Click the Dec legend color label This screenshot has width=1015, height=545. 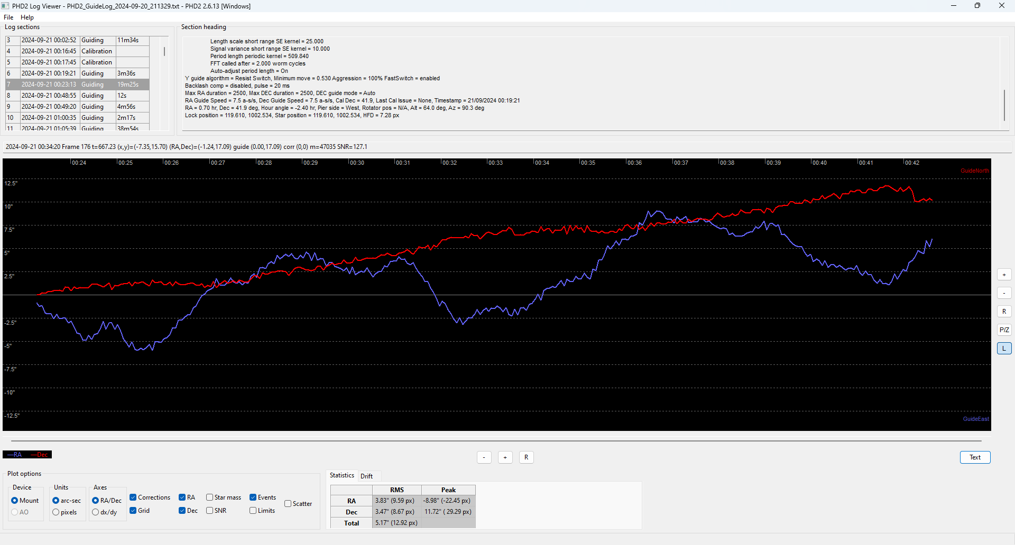(39, 455)
